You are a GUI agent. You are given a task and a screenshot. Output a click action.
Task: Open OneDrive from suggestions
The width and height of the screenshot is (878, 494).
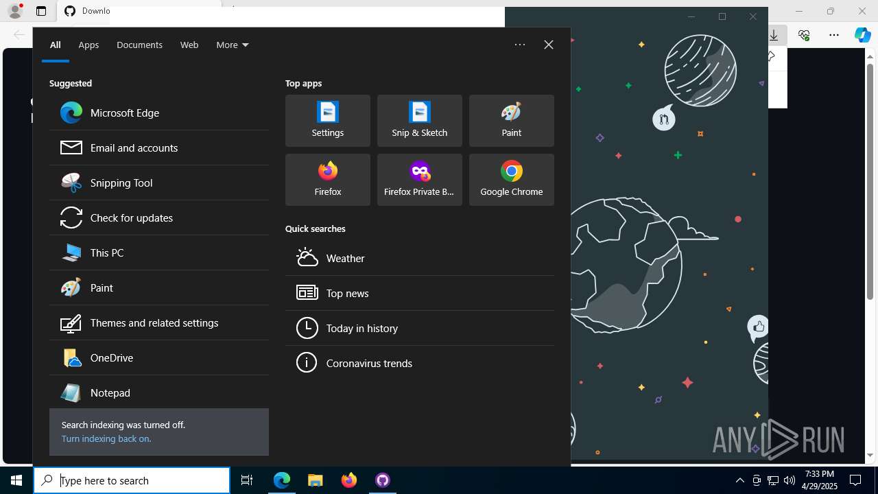pos(159,357)
